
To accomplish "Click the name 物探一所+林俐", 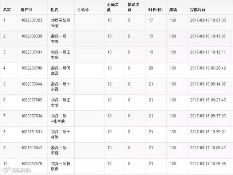I will pos(60,135).
